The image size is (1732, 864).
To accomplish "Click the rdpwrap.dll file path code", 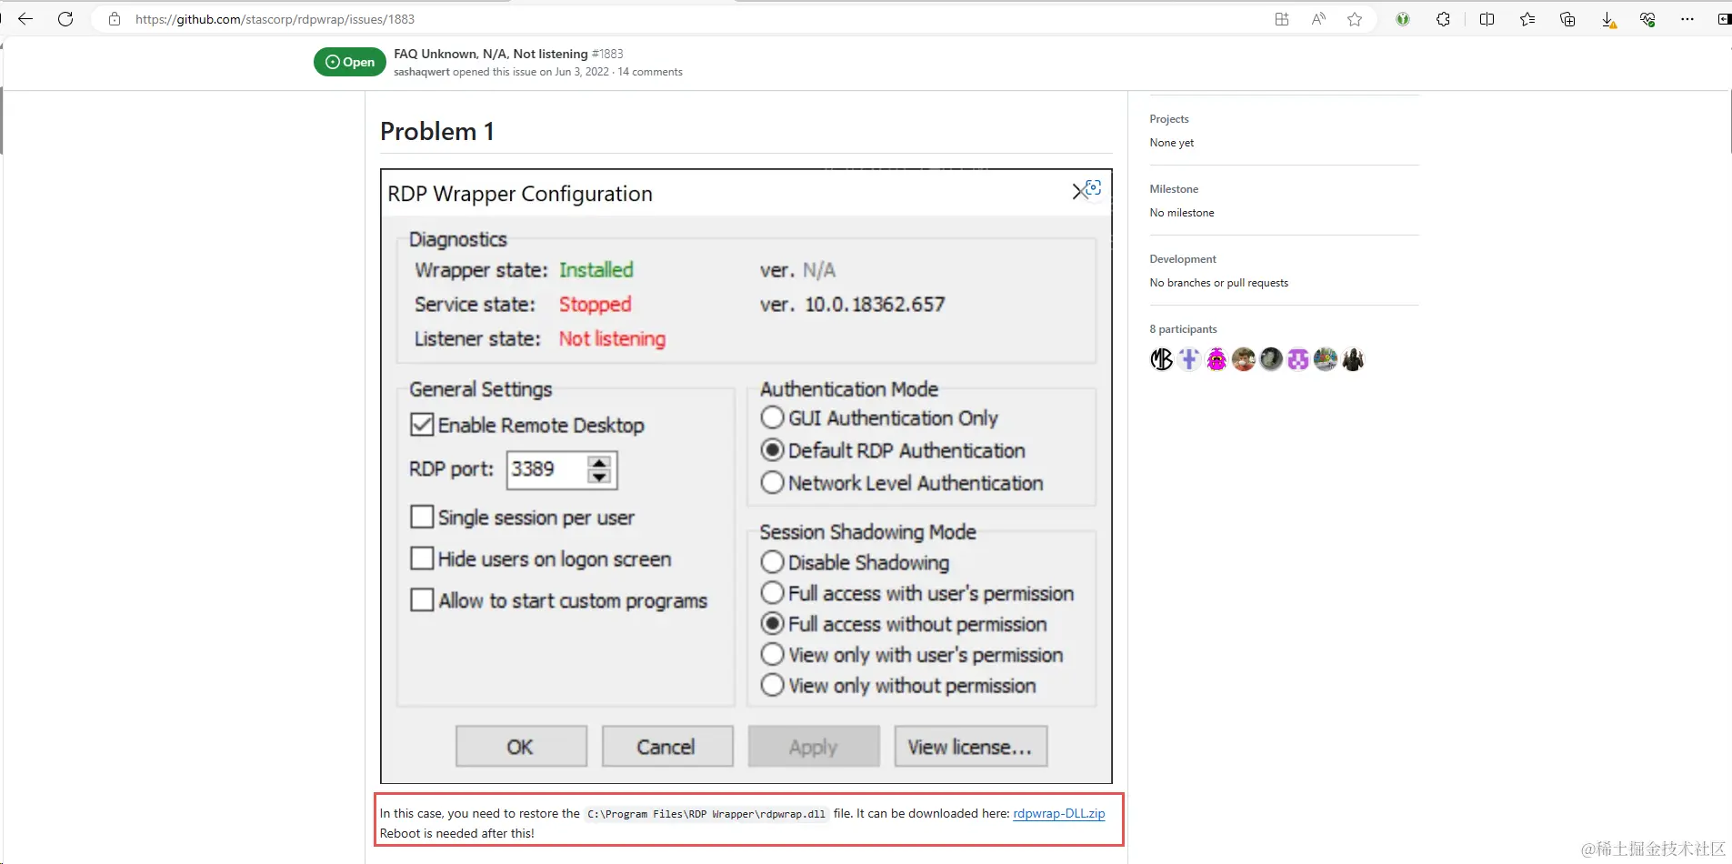I will [x=706, y=814].
